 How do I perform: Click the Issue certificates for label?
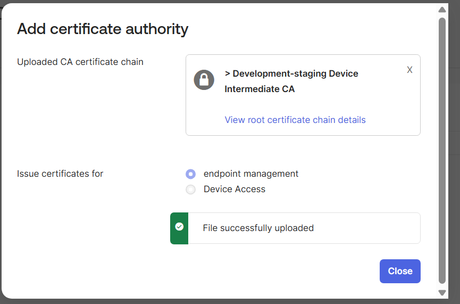point(60,174)
